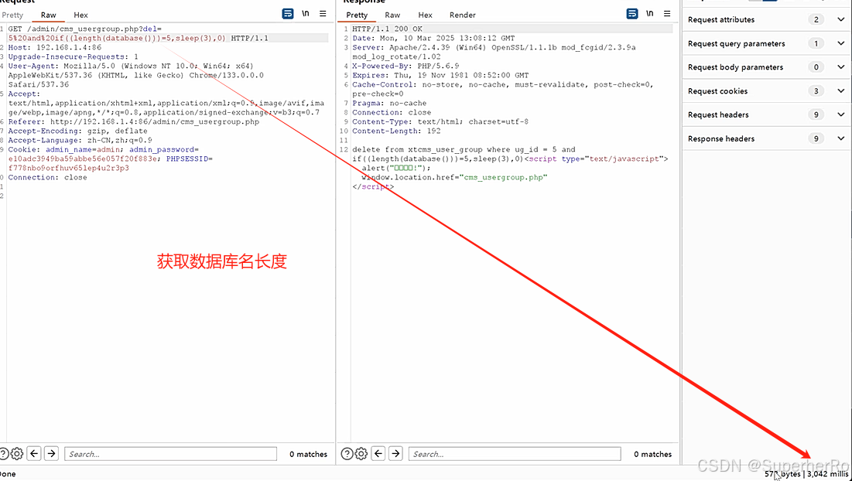Screen dimensions: 852x481
Task: Open Request search help icon
Action: click(4, 453)
